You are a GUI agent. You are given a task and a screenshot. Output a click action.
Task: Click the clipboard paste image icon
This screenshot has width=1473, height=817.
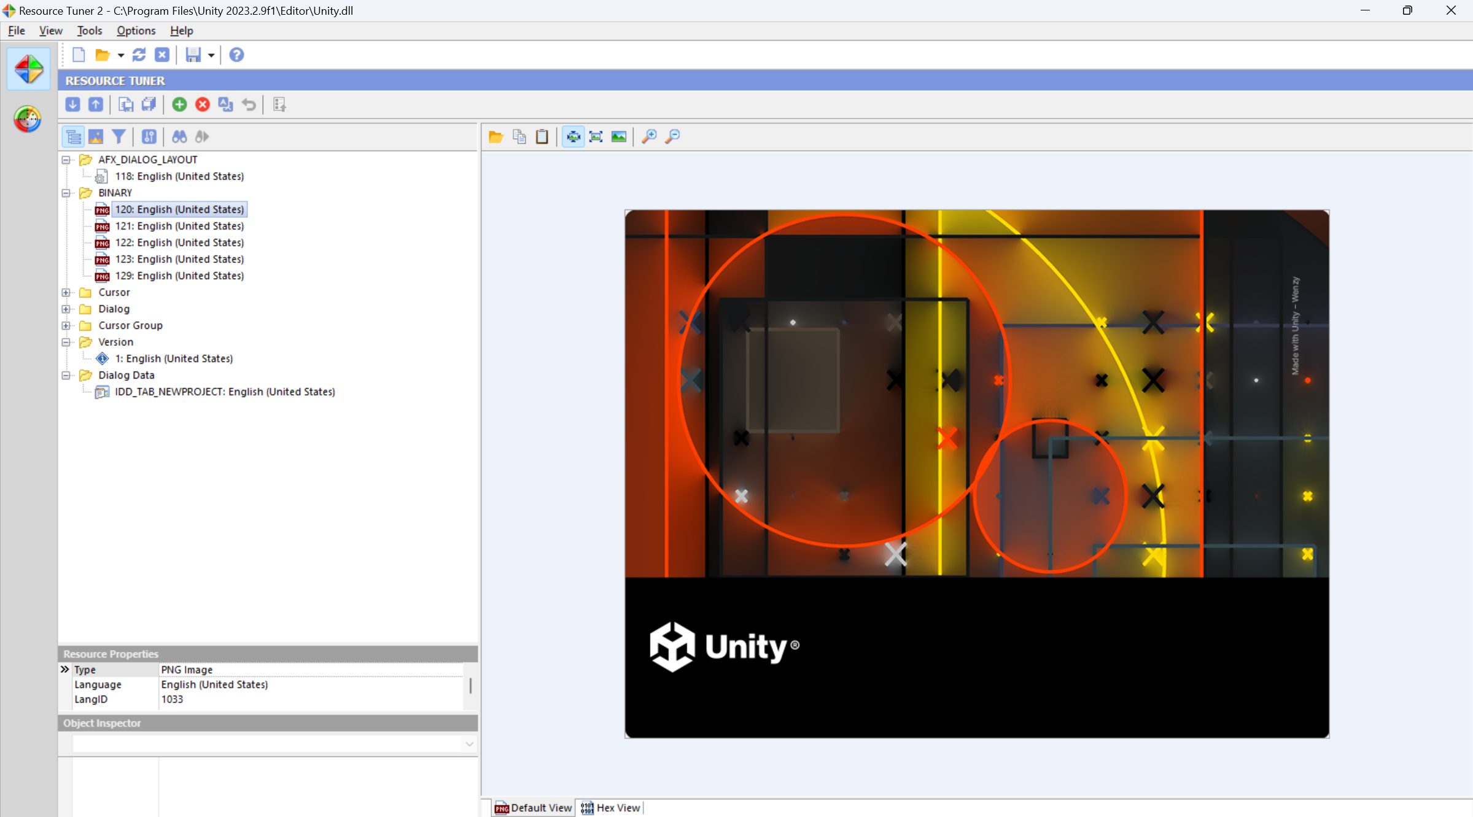(x=542, y=136)
